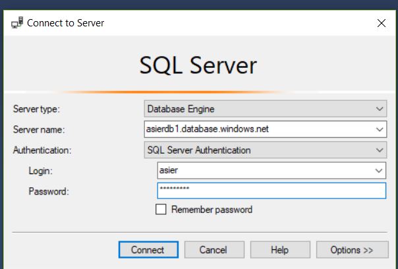Show more settings with Options >>

(x=353, y=250)
